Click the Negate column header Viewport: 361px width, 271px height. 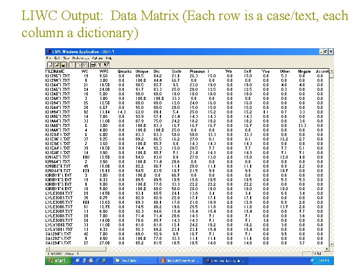point(304,71)
